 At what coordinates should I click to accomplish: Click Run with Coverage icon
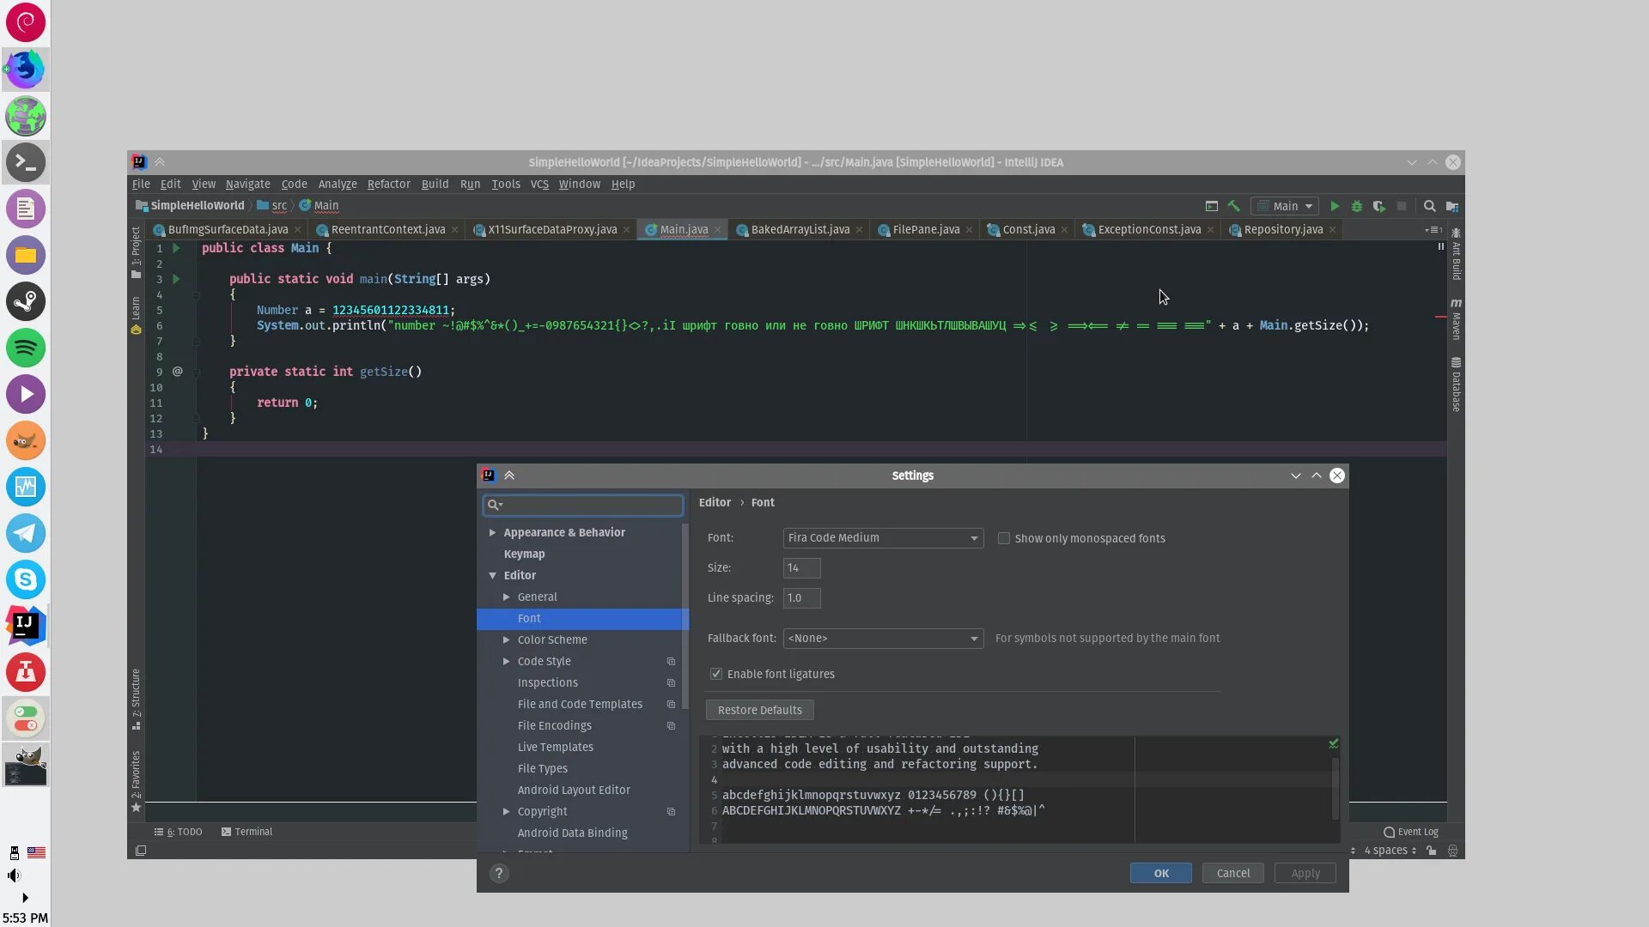click(x=1378, y=206)
